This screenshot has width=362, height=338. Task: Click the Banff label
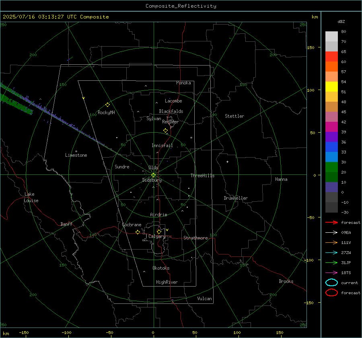coord(66,224)
